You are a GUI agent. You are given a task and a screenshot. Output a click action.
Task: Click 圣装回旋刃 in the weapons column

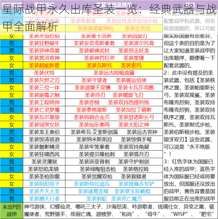[134, 36]
